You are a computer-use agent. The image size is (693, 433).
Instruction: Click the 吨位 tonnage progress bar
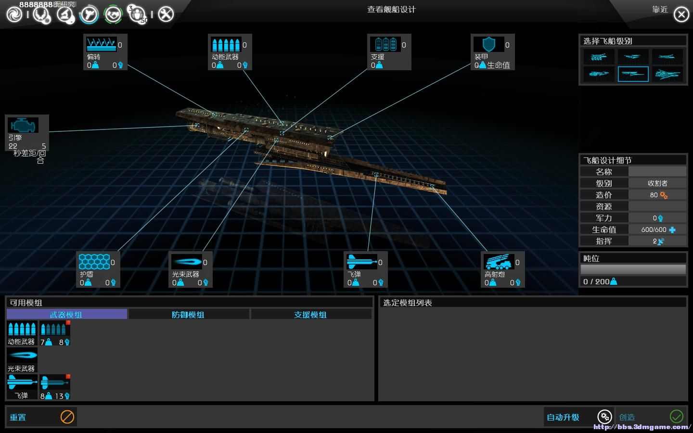click(633, 269)
